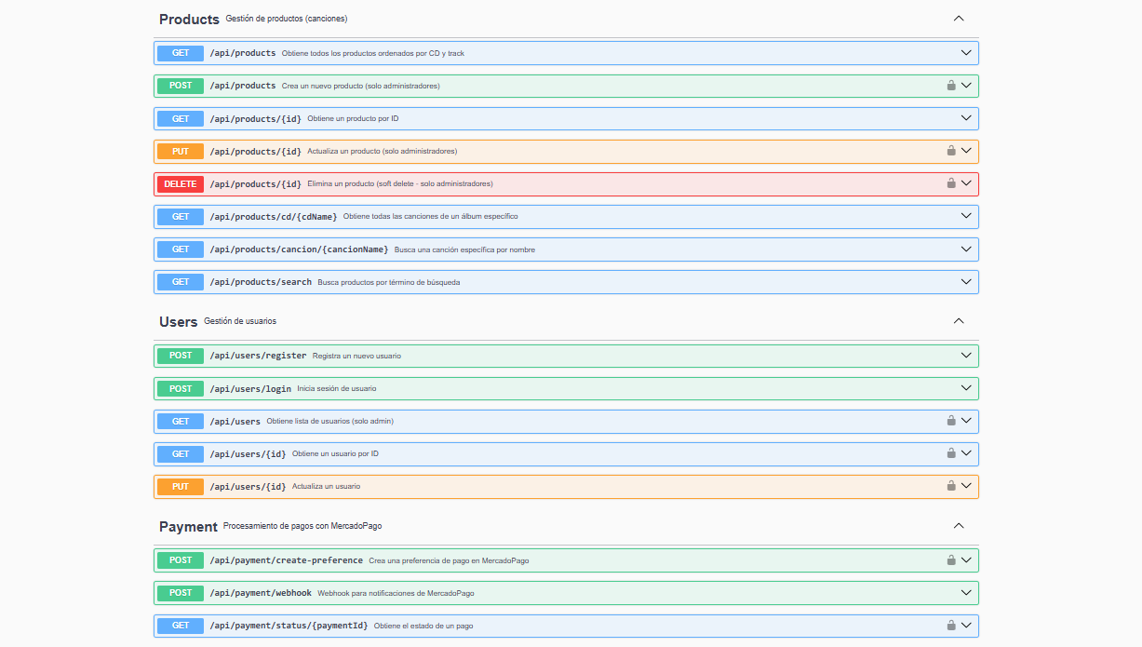
Task: Click GET badge for /api/products/search
Action: coord(181,281)
